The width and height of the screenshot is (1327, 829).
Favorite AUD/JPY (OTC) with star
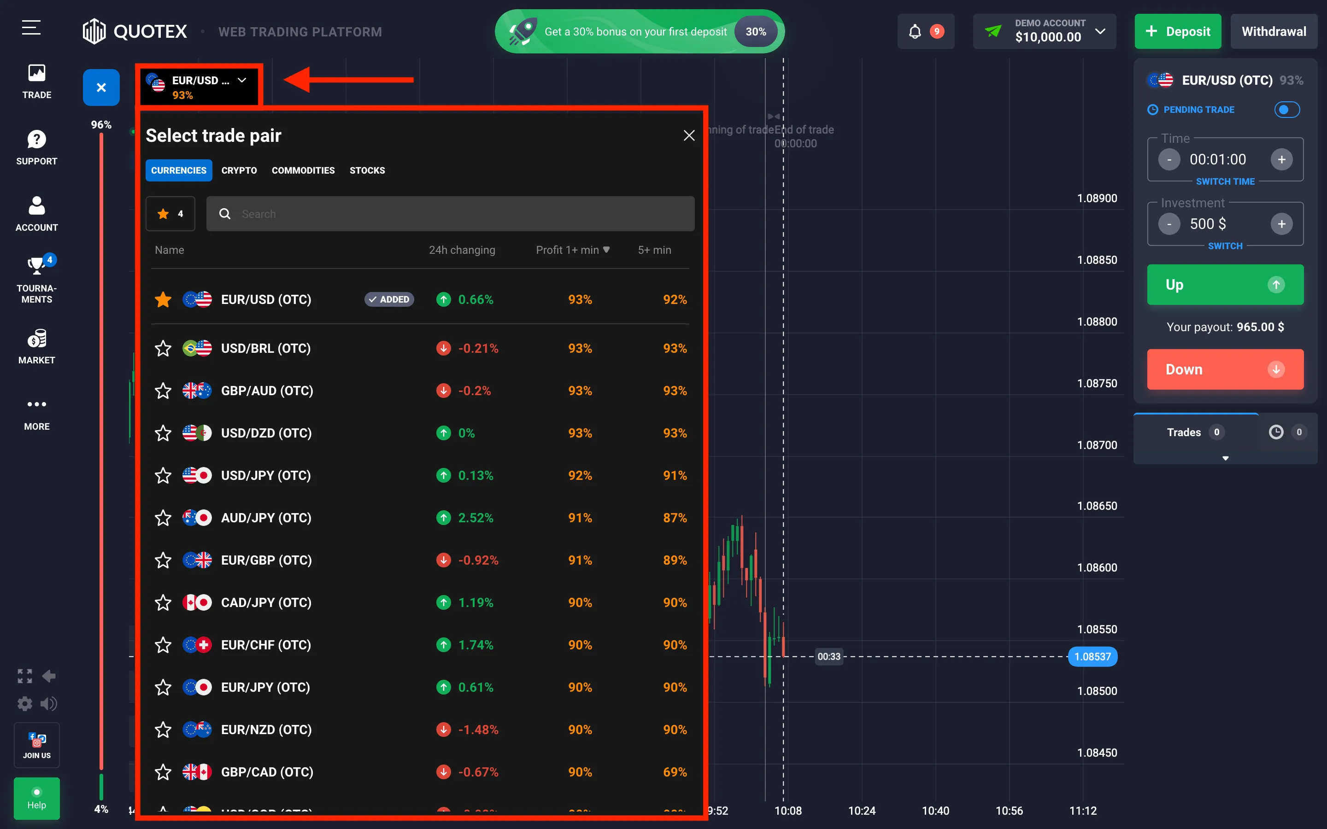point(163,518)
